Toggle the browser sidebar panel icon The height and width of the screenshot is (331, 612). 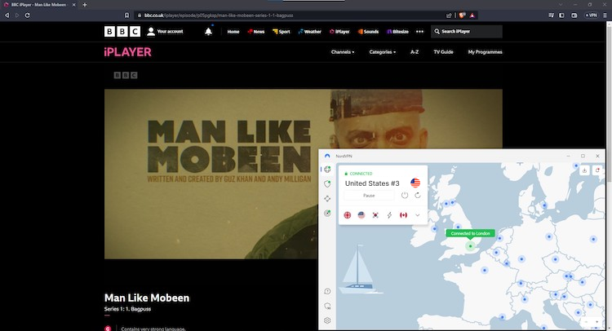(x=561, y=15)
